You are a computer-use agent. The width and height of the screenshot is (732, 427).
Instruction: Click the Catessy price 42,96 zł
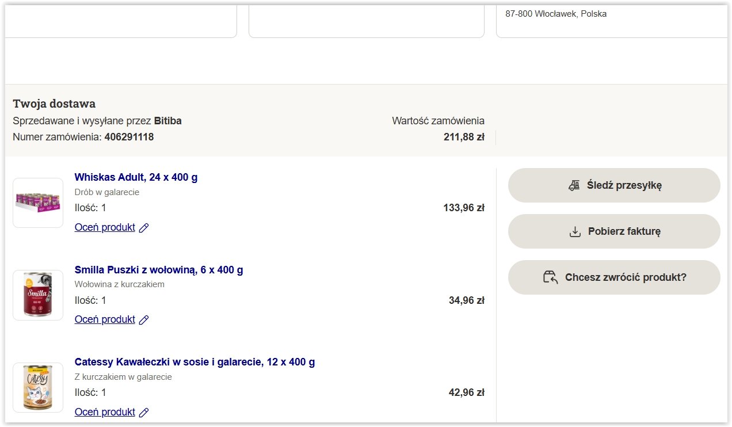pos(467,392)
